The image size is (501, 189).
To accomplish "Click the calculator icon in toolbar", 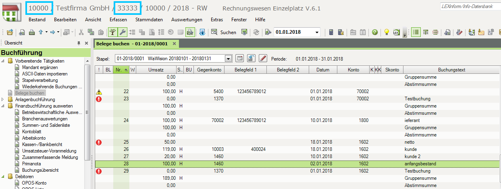I will 331,33.
